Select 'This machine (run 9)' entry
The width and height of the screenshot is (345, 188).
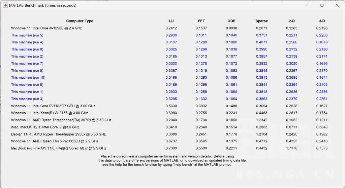point(27,71)
